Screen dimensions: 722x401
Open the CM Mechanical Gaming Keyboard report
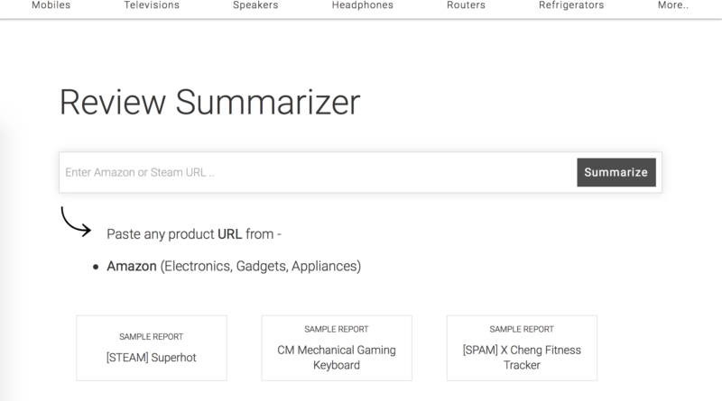(x=337, y=348)
